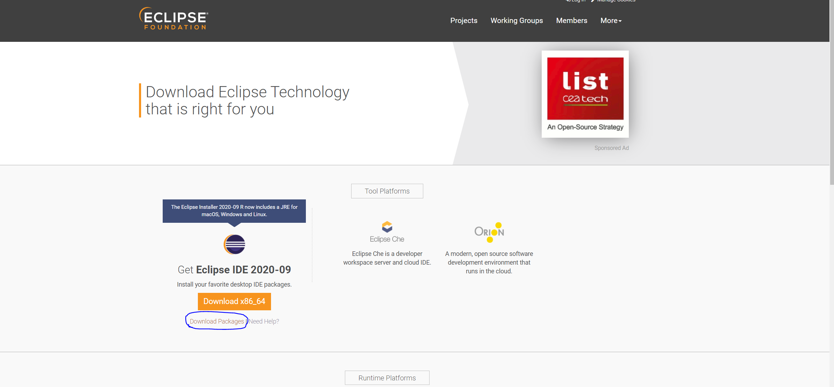The width and height of the screenshot is (834, 387).
Task: Click the Orion cloud environment description
Action: 489,263
